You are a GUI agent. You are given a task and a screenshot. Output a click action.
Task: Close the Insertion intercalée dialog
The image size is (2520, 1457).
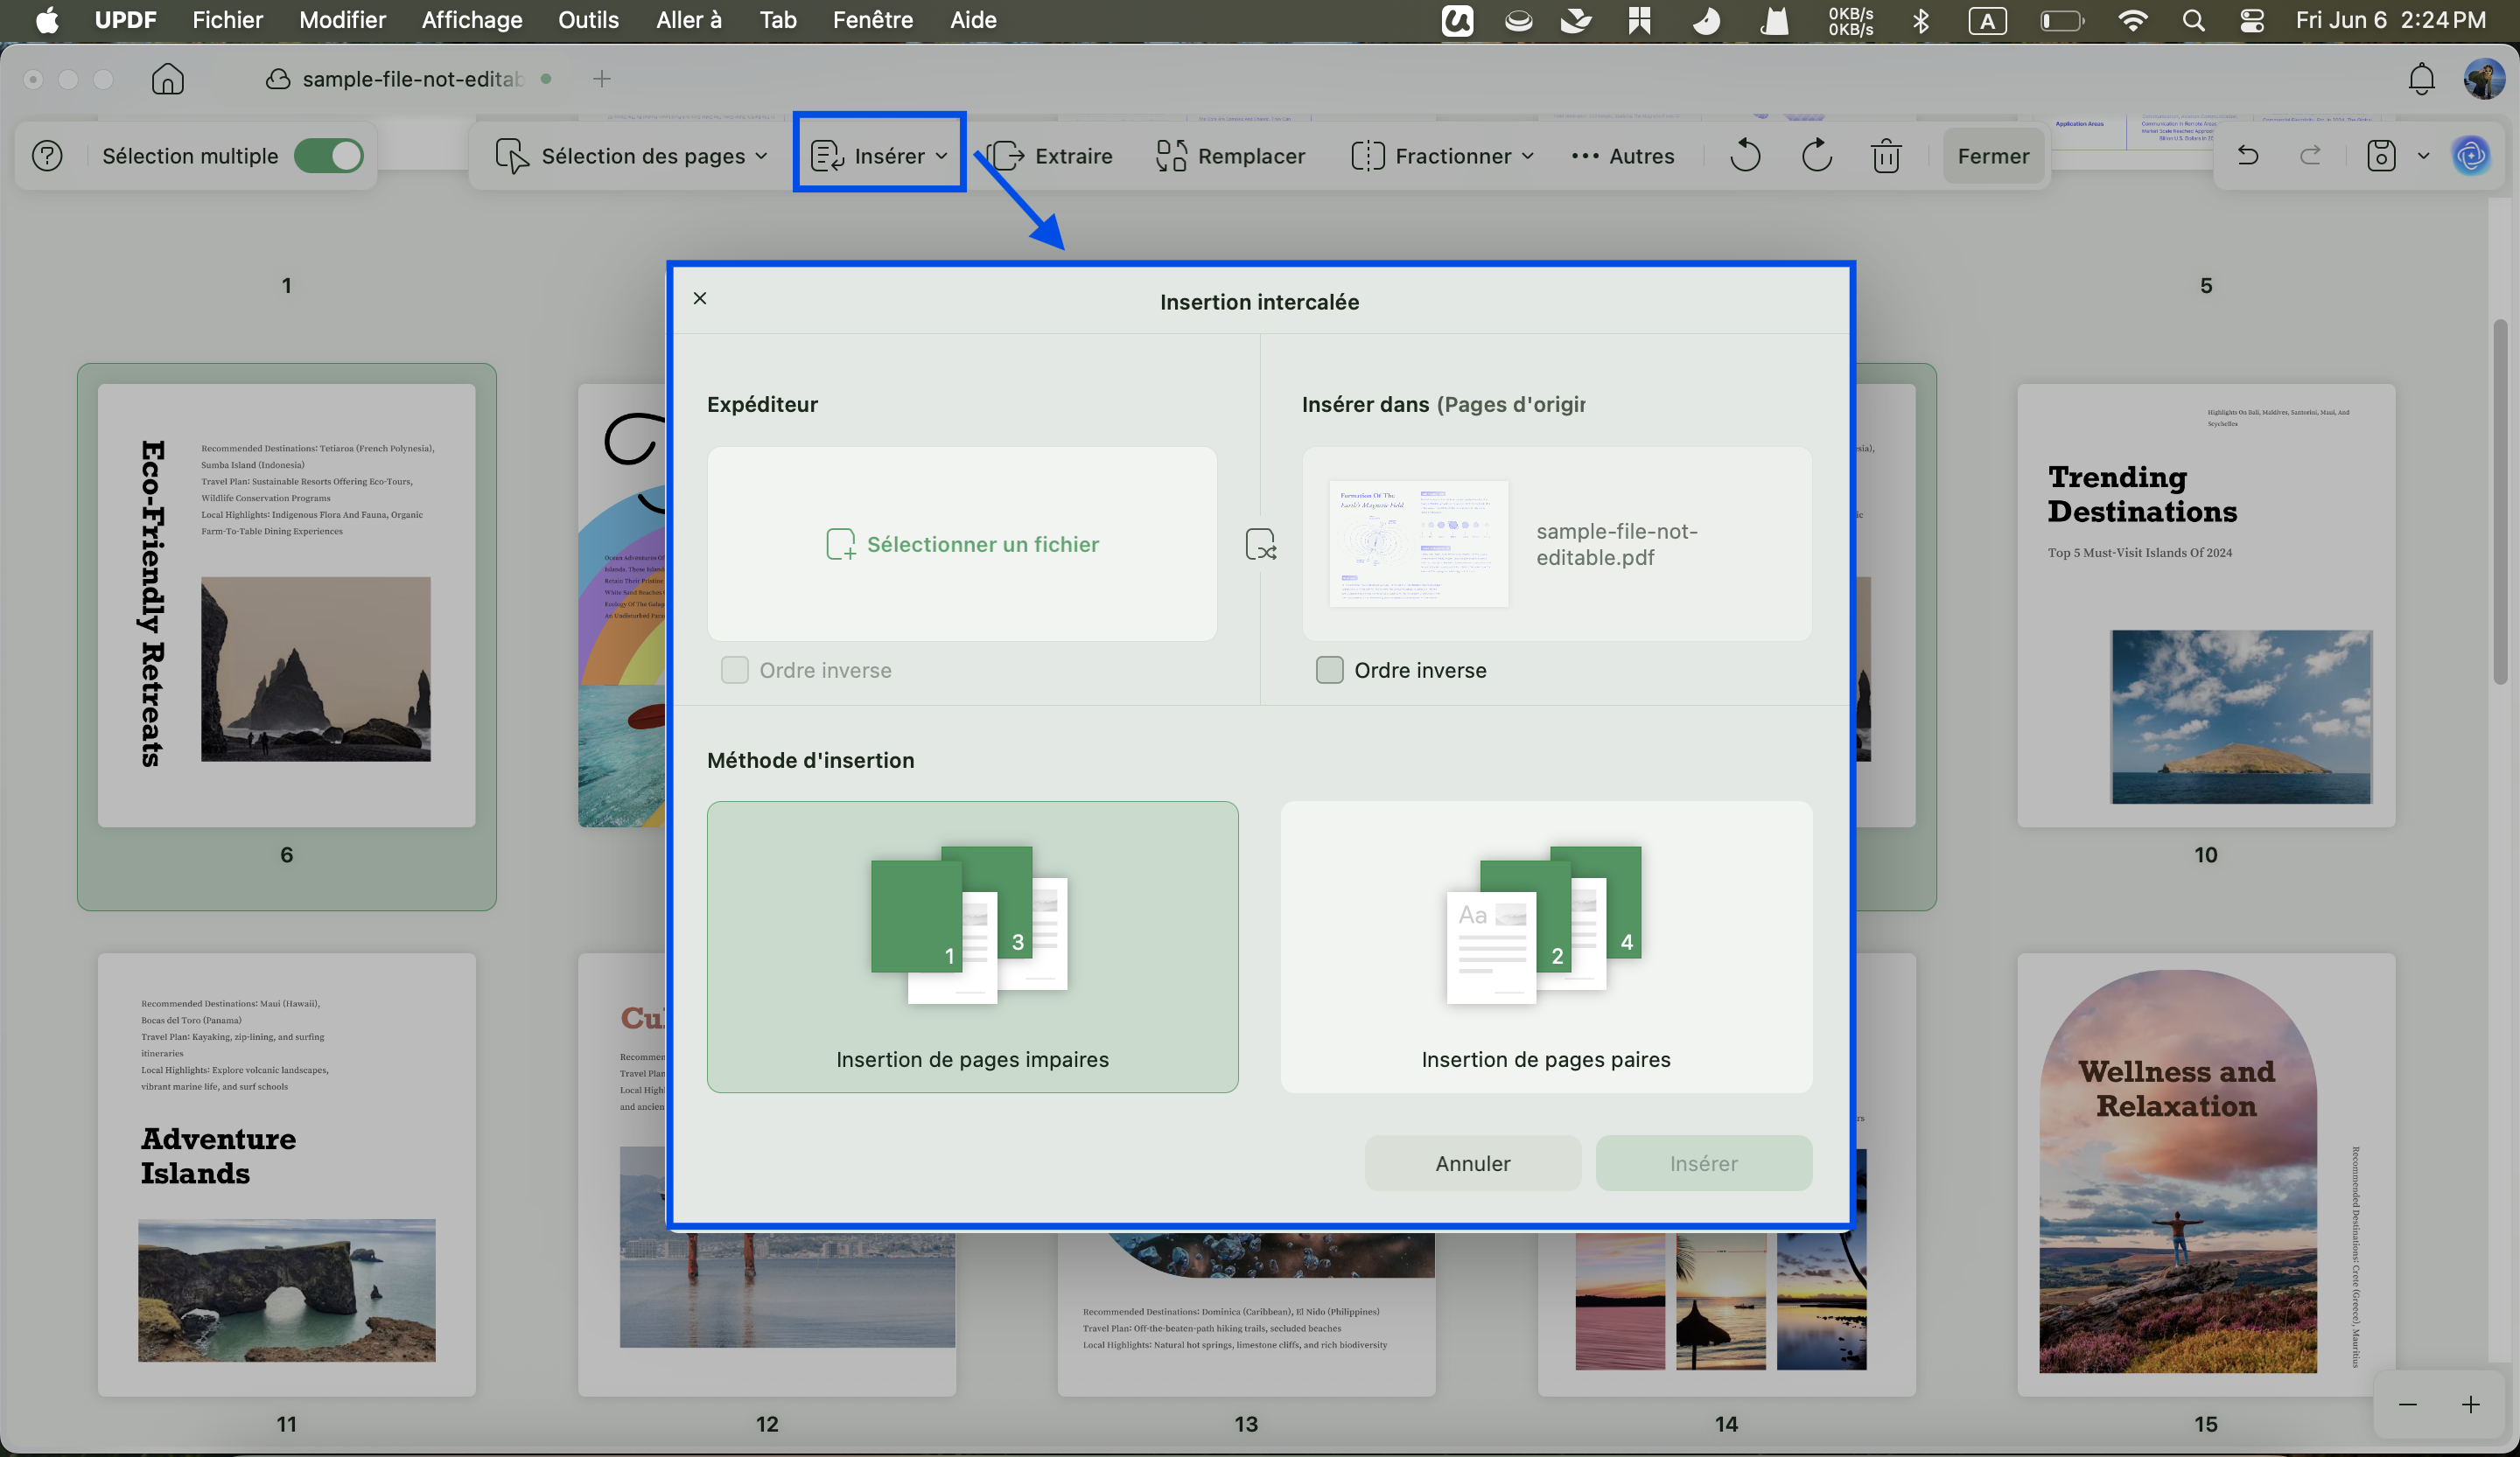click(700, 298)
